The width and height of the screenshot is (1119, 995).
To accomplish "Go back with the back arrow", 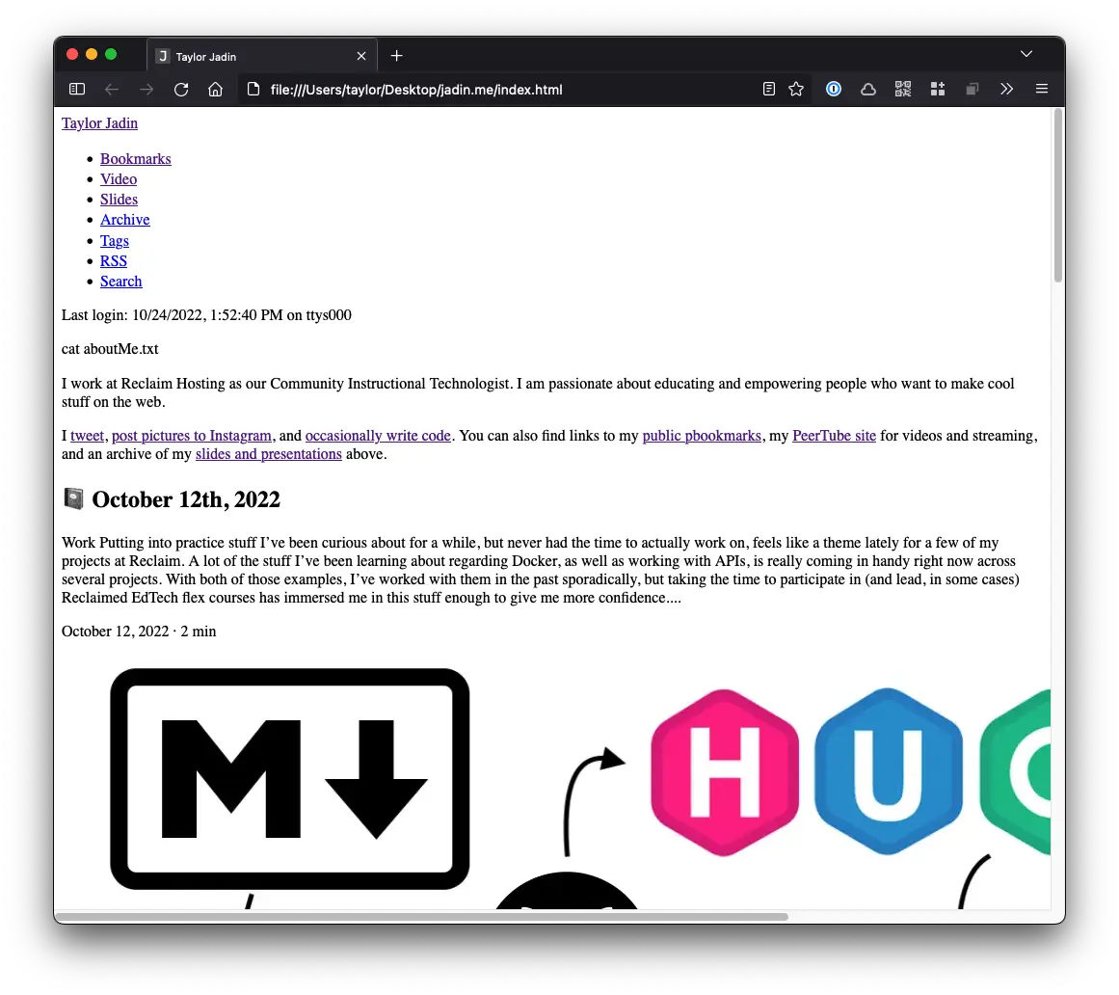I will [112, 90].
